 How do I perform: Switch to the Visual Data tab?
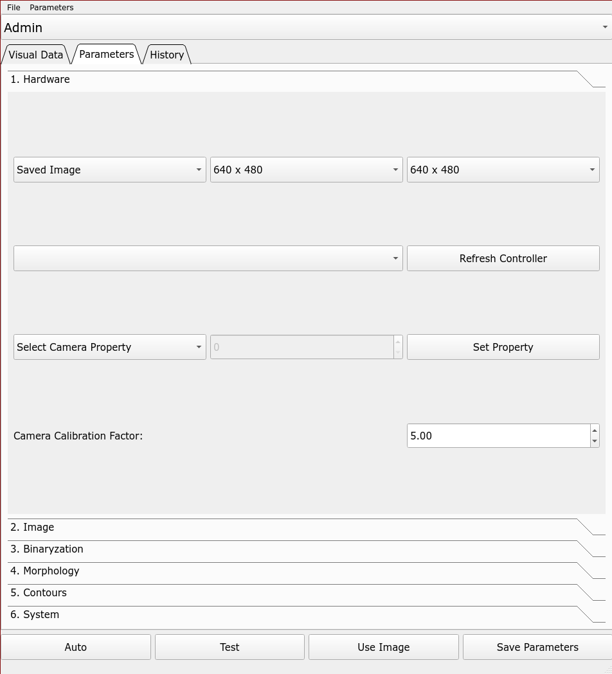pos(36,55)
